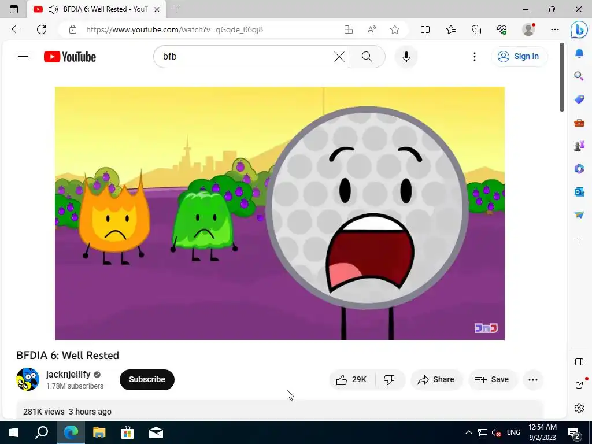This screenshot has height=444, width=592.
Task: Open the apps available icon in address bar
Action: pyautogui.click(x=349, y=29)
